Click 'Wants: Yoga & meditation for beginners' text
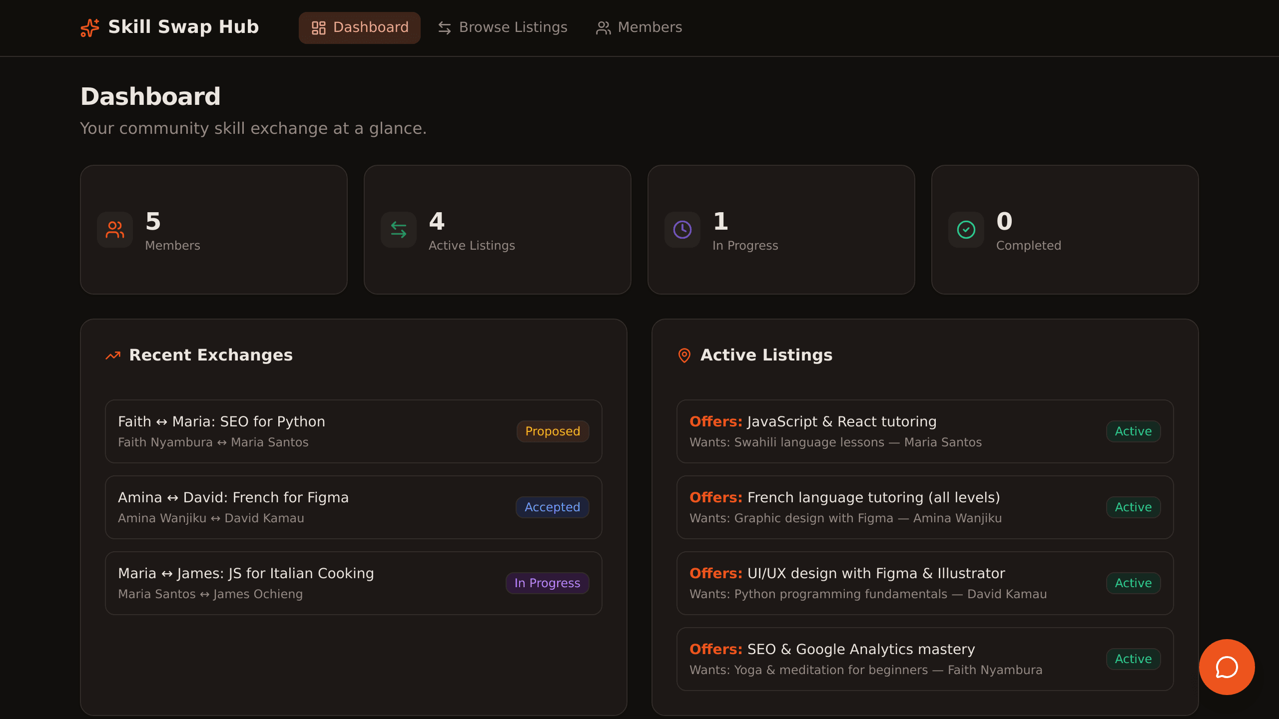The height and width of the screenshot is (719, 1279). [809, 670]
